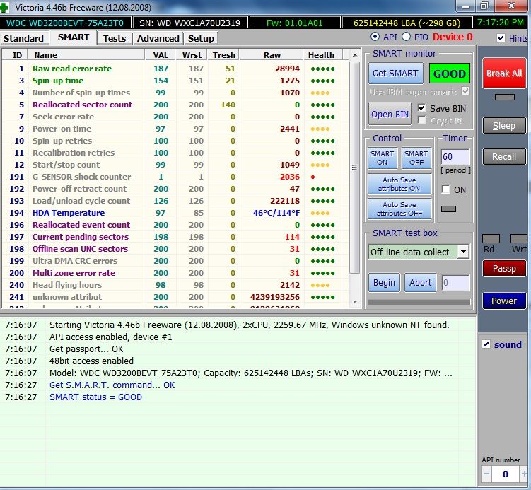
Task: Open the Advanced tab
Action: pyautogui.click(x=158, y=38)
